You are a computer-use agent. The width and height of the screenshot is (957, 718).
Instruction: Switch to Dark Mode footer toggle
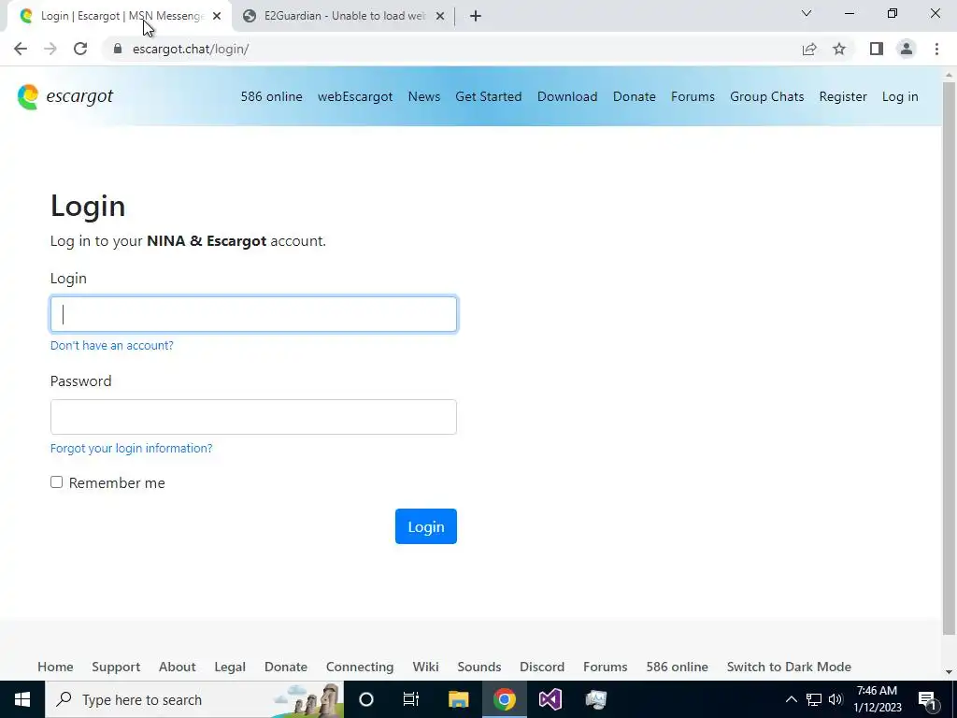tap(789, 667)
